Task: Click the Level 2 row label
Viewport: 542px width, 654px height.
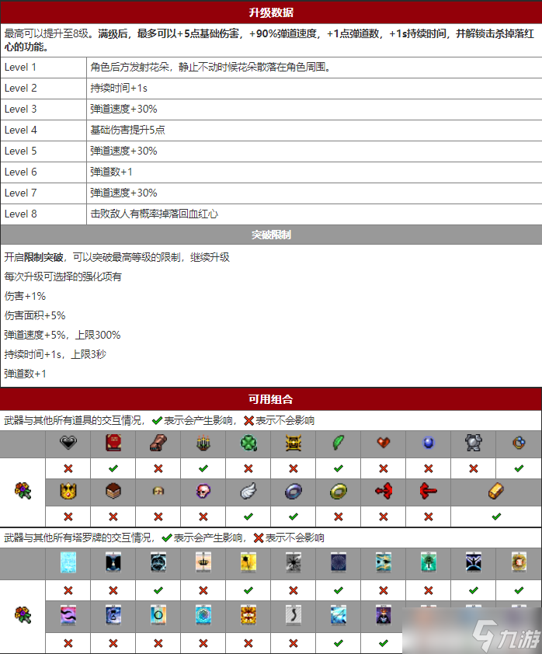Action: point(20,88)
